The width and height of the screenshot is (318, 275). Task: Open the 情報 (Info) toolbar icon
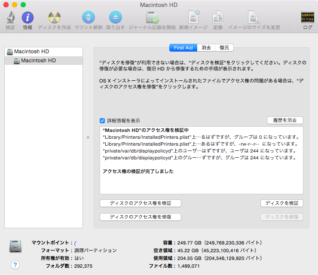click(28, 17)
